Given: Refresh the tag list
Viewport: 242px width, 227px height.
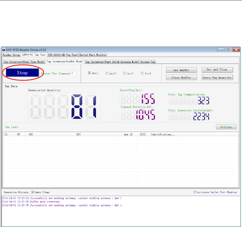Looking at the screenshot, I should [x=226, y=127].
